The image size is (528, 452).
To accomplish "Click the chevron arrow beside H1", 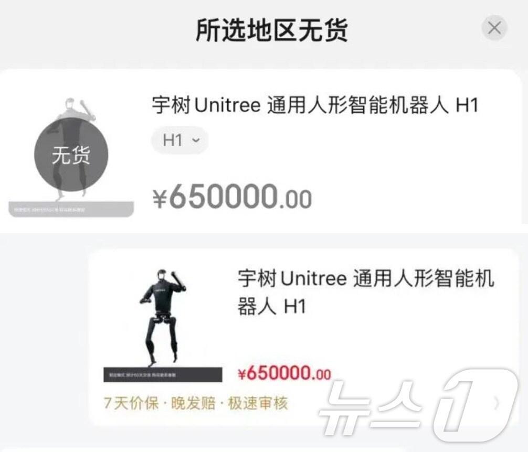I will pyautogui.click(x=196, y=140).
